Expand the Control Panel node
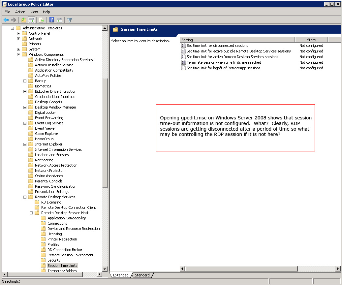 coord(18,33)
